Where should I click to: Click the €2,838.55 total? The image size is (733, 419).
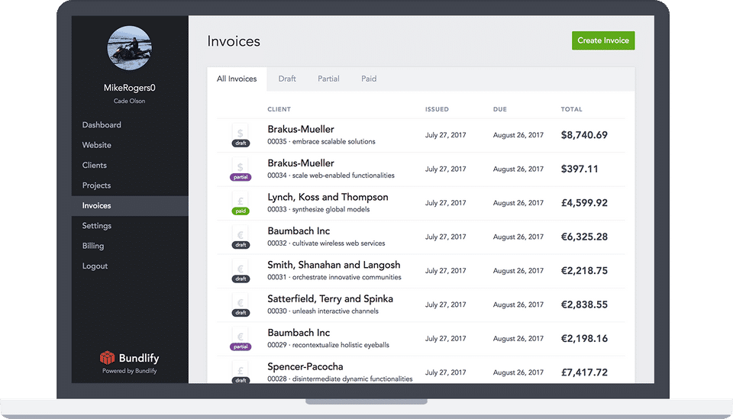tap(584, 305)
